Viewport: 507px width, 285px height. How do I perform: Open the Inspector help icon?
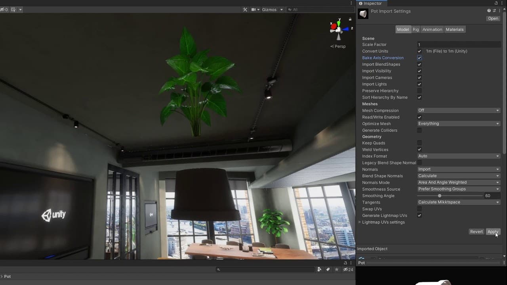tap(489, 11)
